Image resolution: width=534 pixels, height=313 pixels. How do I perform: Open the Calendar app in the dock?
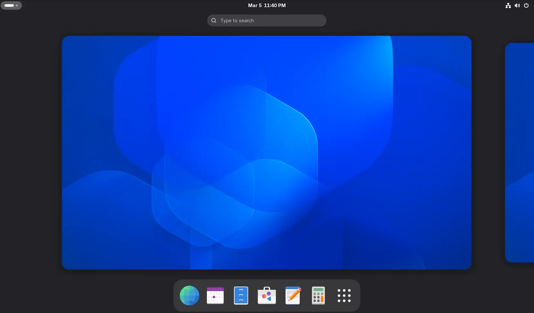tap(215, 295)
